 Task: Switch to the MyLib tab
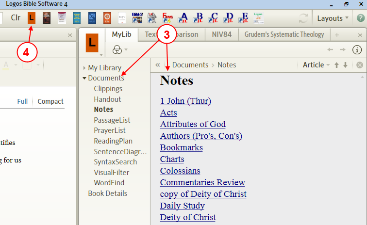121,34
